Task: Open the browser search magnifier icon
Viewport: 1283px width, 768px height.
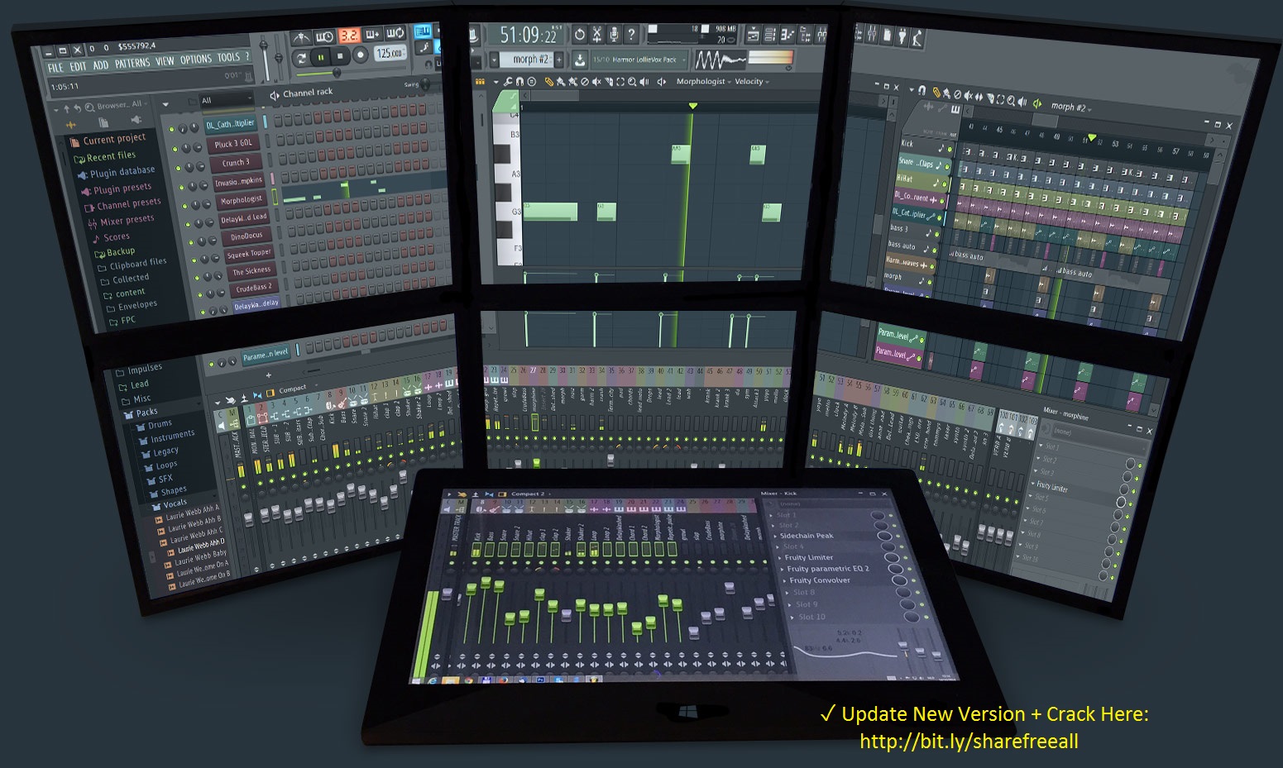Action: (x=89, y=107)
